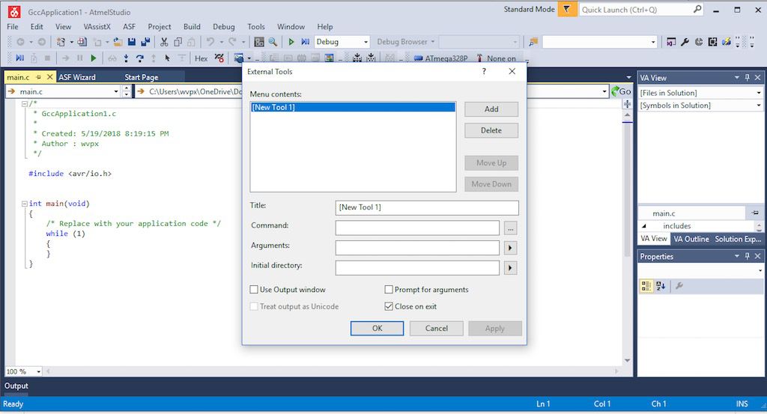The image size is (767, 414).
Task: Click Start Debugging and Break icon
Action: (306, 42)
